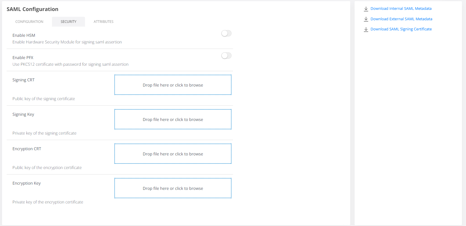Click the Enable PFX label text
The width and height of the screenshot is (466, 226).
[23, 58]
